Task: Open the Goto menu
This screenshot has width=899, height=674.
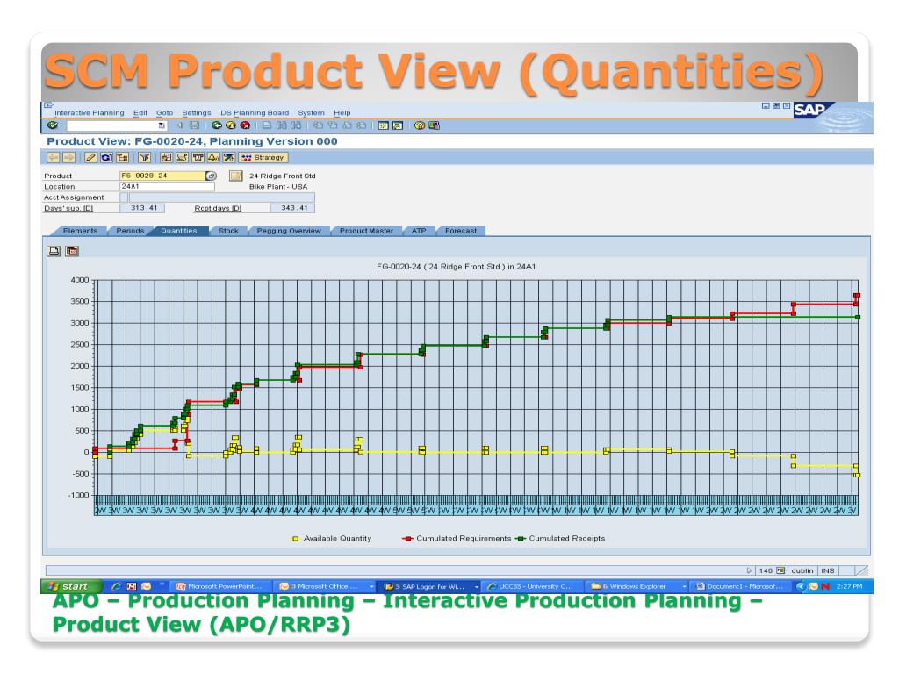Action: (x=164, y=113)
